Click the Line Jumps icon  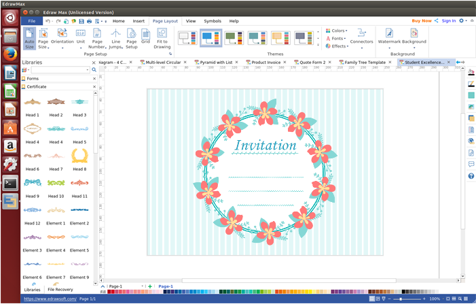[115, 39]
